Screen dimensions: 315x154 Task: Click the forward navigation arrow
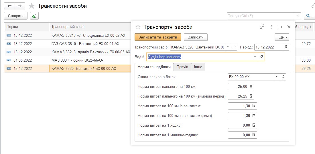click(x=19, y=6)
